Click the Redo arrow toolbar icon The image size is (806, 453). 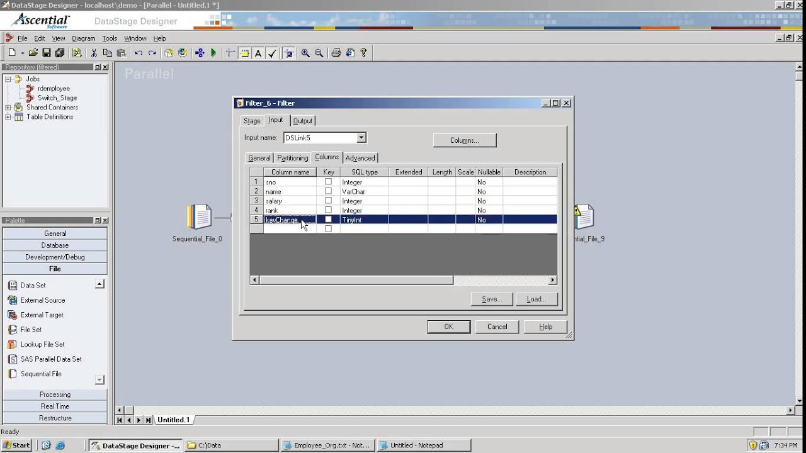152,53
